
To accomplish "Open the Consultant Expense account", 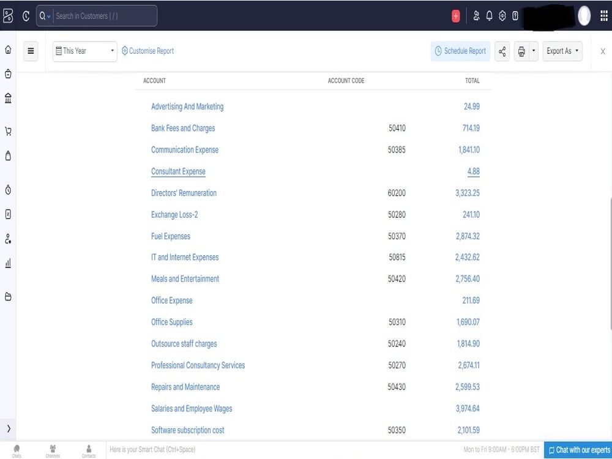I will 178,171.
